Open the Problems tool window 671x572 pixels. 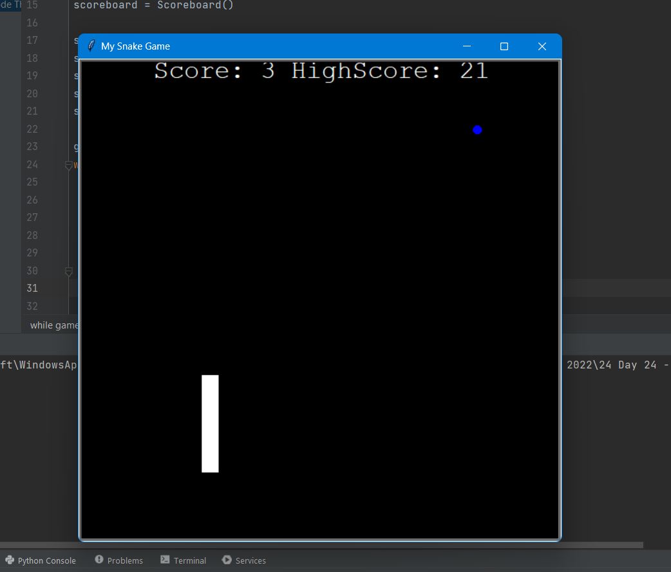[125, 560]
